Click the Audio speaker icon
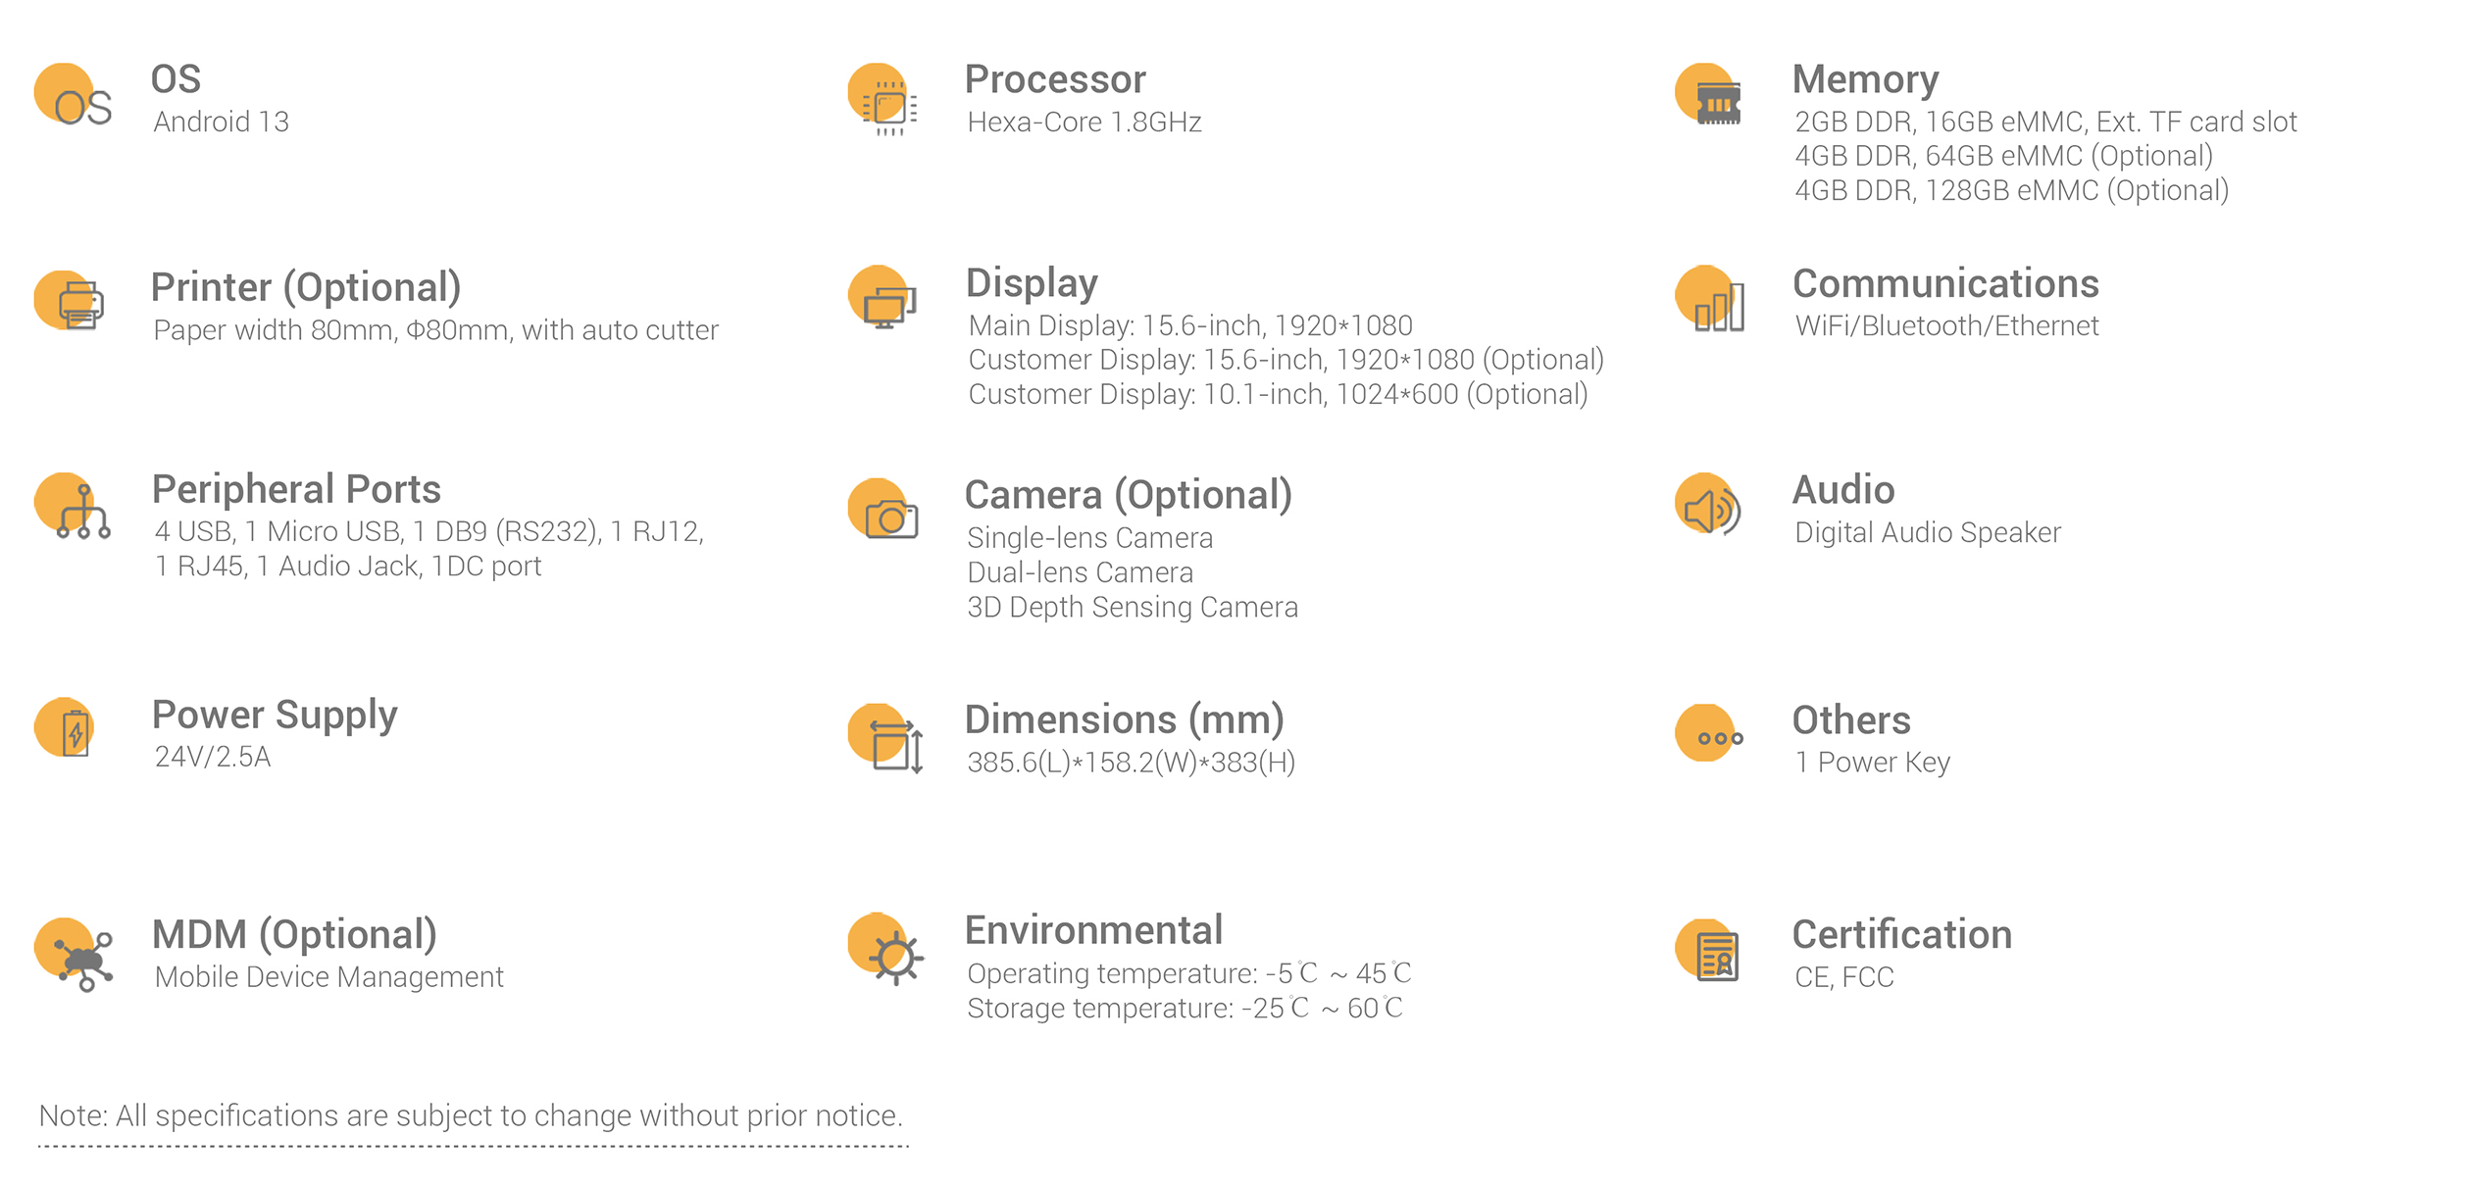The image size is (2471, 1187). click(x=1708, y=504)
